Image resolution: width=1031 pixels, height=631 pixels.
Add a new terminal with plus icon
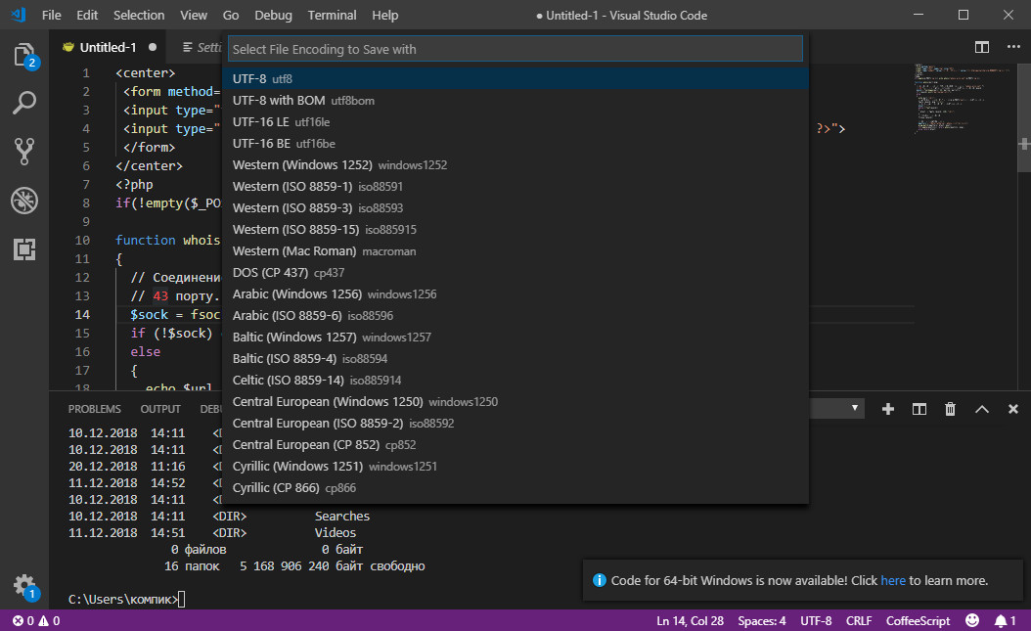pos(887,409)
